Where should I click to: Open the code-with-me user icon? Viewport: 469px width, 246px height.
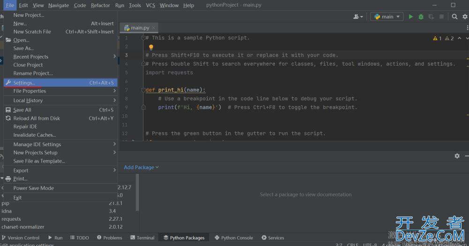tap(358, 17)
